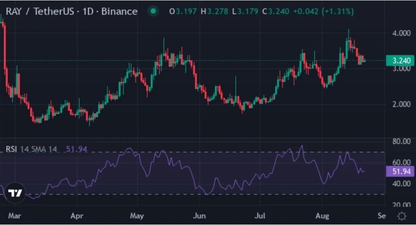Open chart settings gear icon
Image resolution: width=416 pixels, height=225 pixels.
(x=401, y=216)
